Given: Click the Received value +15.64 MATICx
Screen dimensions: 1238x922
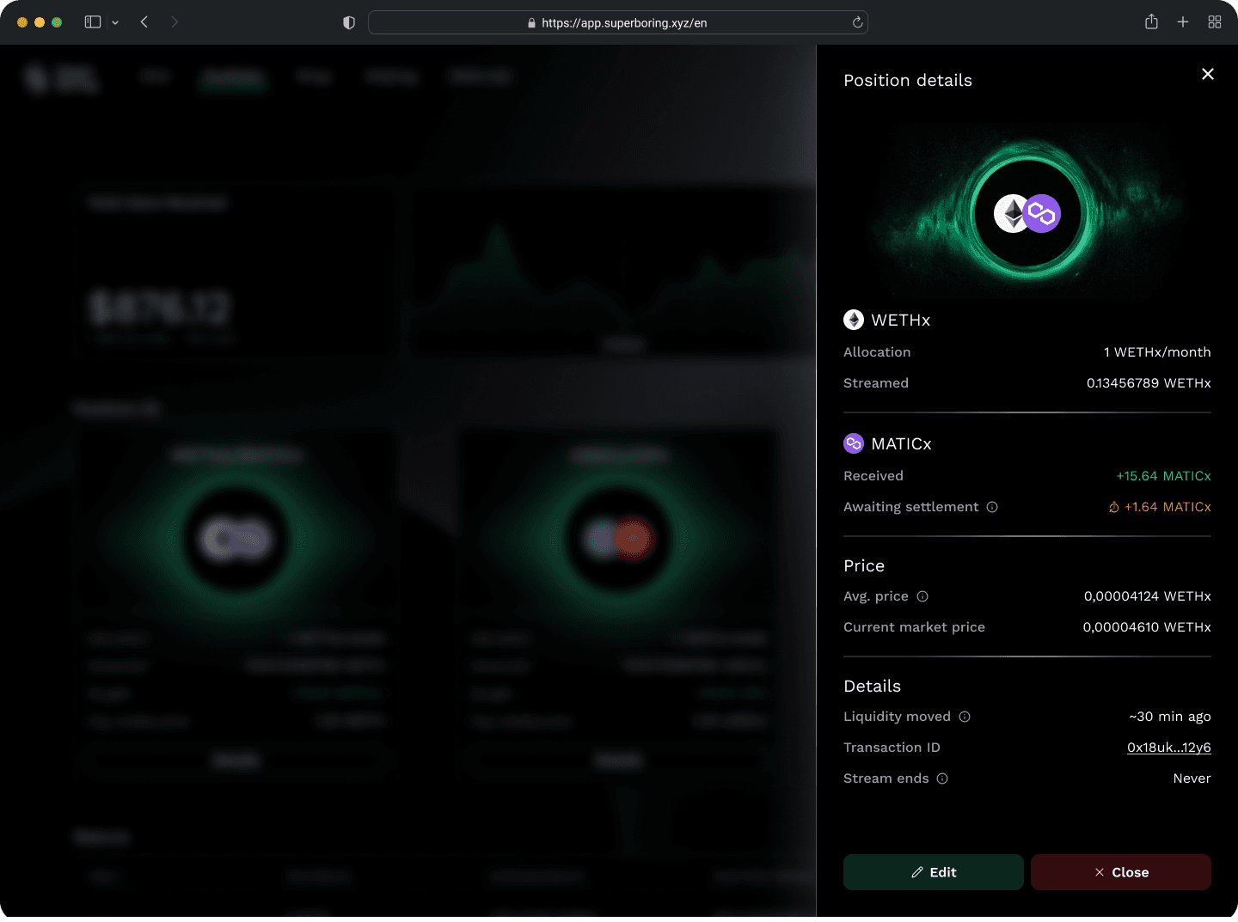Looking at the screenshot, I should [1163, 476].
